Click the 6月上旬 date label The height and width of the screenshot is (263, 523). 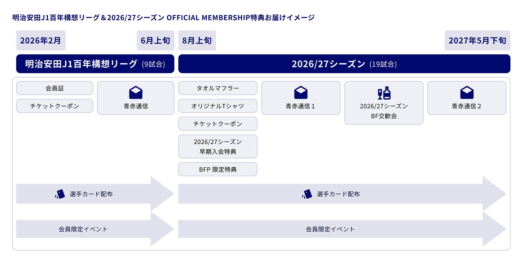pyautogui.click(x=155, y=40)
